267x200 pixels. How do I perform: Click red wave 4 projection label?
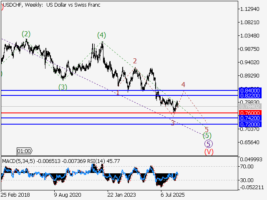point(183,85)
